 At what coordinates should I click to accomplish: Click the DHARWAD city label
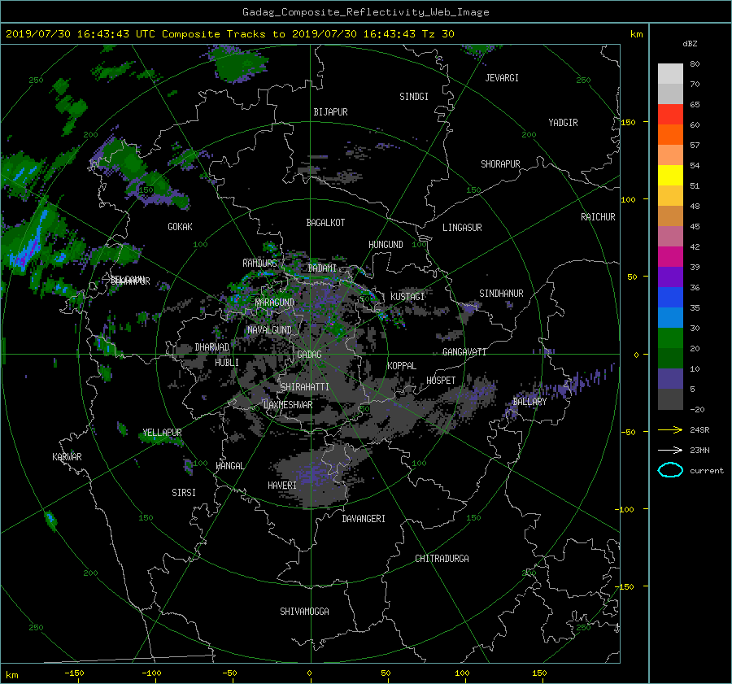(212, 347)
